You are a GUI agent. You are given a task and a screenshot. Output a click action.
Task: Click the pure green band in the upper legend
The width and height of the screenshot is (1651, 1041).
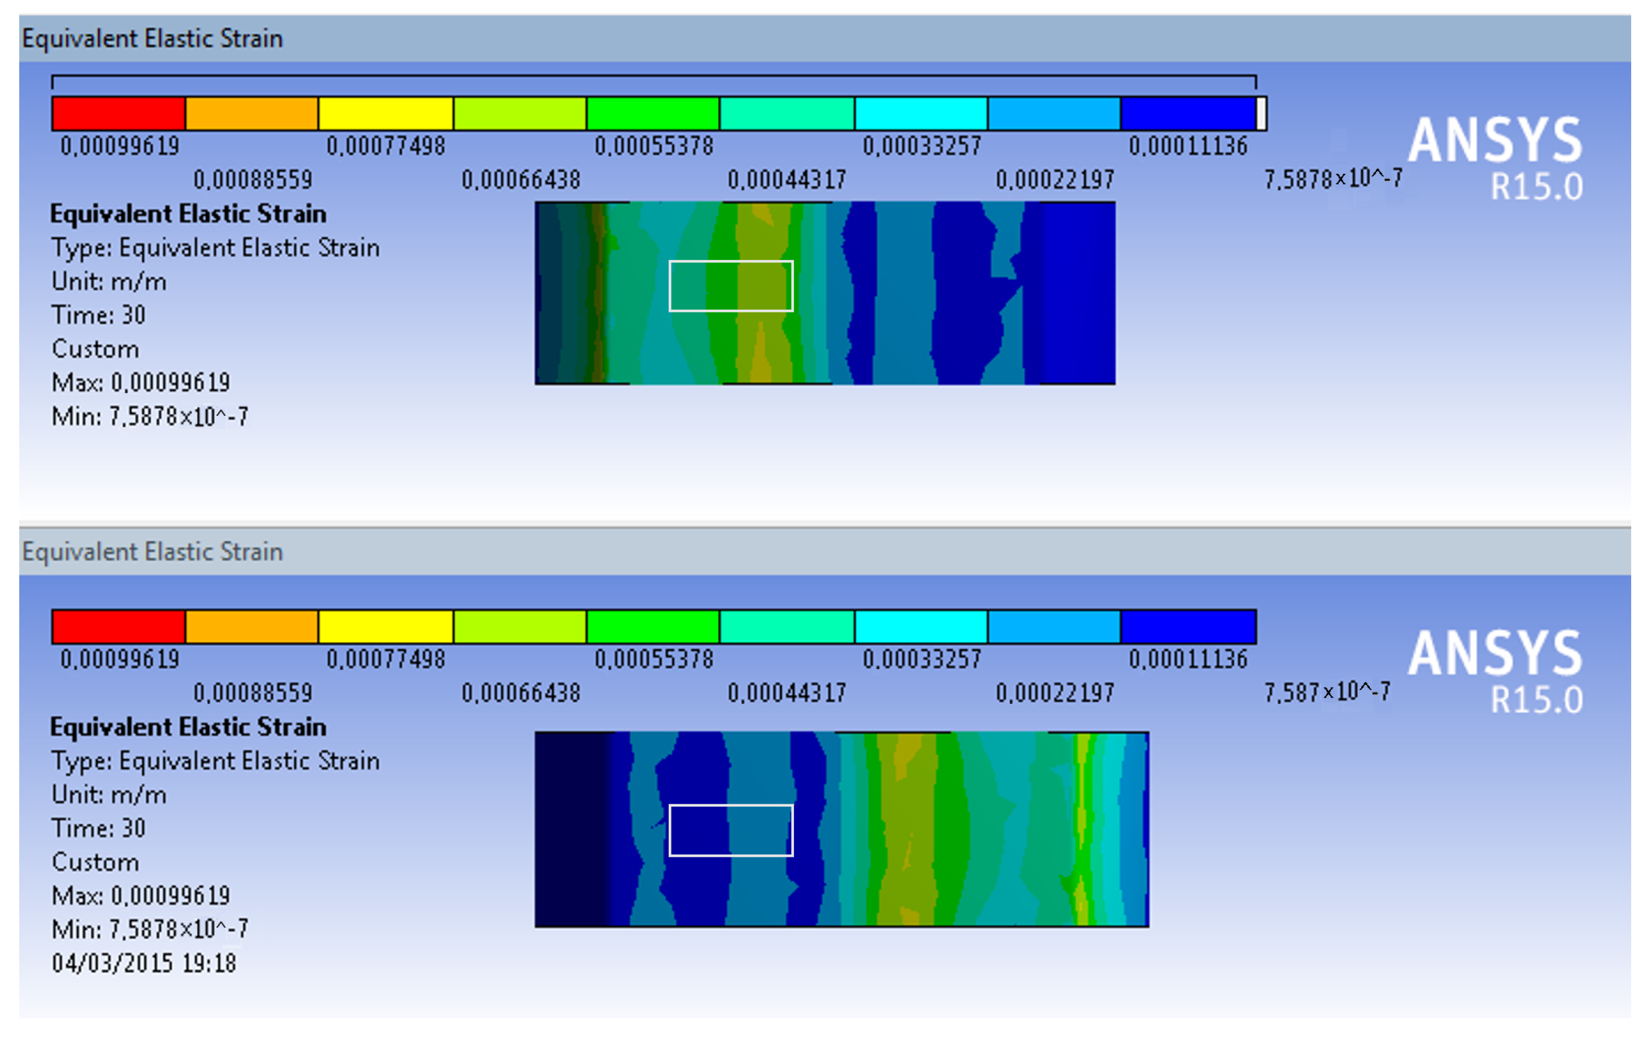(654, 114)
